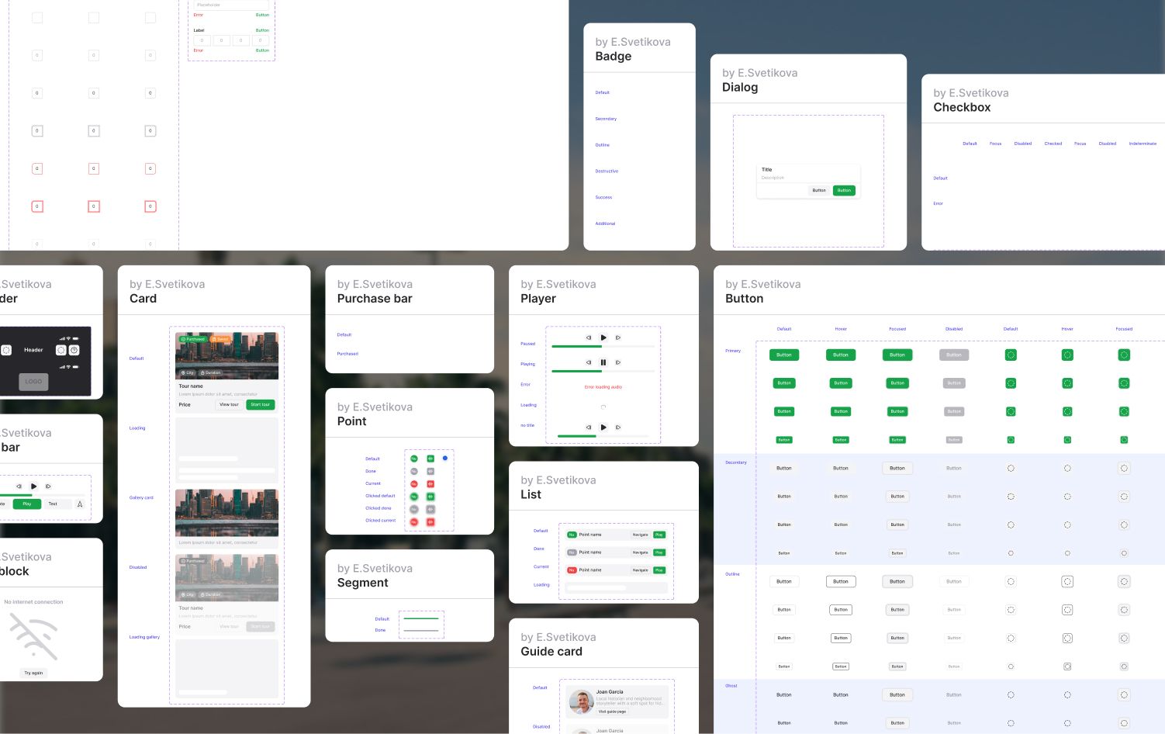Image resolution: width=1165 pixels, height=734 pixels.
Task: Click the orange Saved badge on the tour card
Action: click(220, 339)
